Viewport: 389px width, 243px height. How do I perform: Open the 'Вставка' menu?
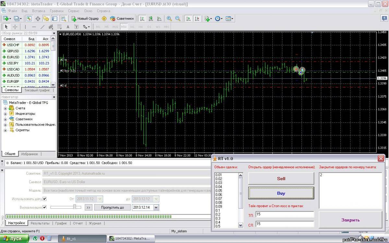(x=39, y=11)
